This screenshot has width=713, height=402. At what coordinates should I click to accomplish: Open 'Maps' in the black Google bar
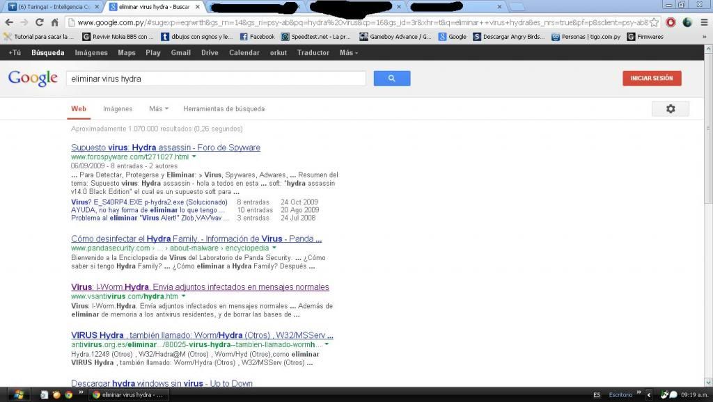point(127,53)
